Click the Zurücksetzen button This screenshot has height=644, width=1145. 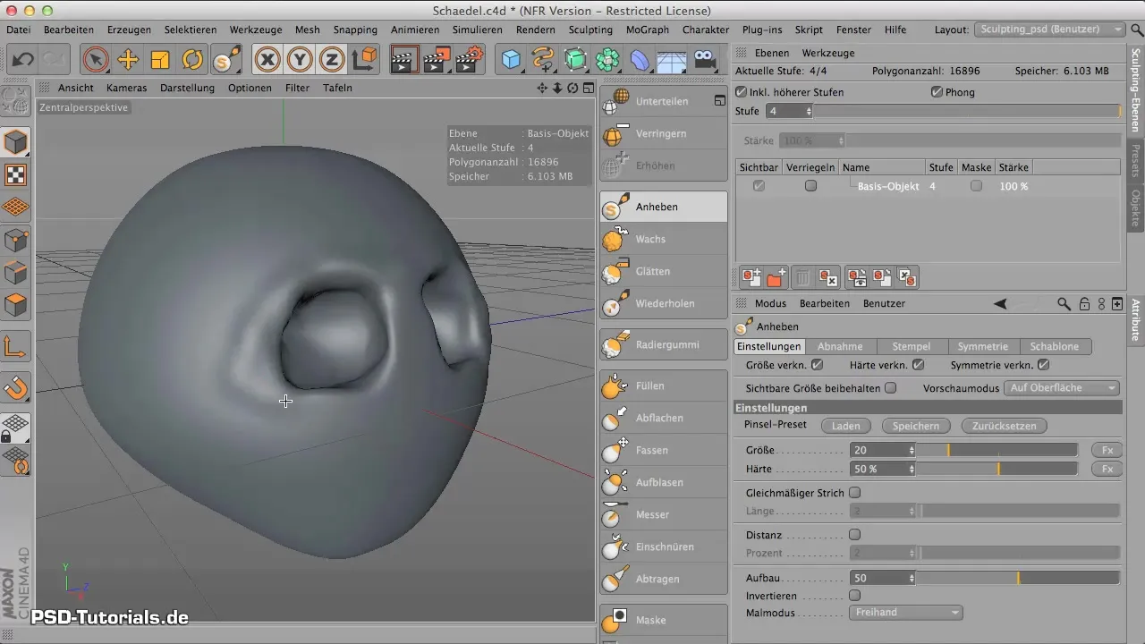(x=1004, y=426)
